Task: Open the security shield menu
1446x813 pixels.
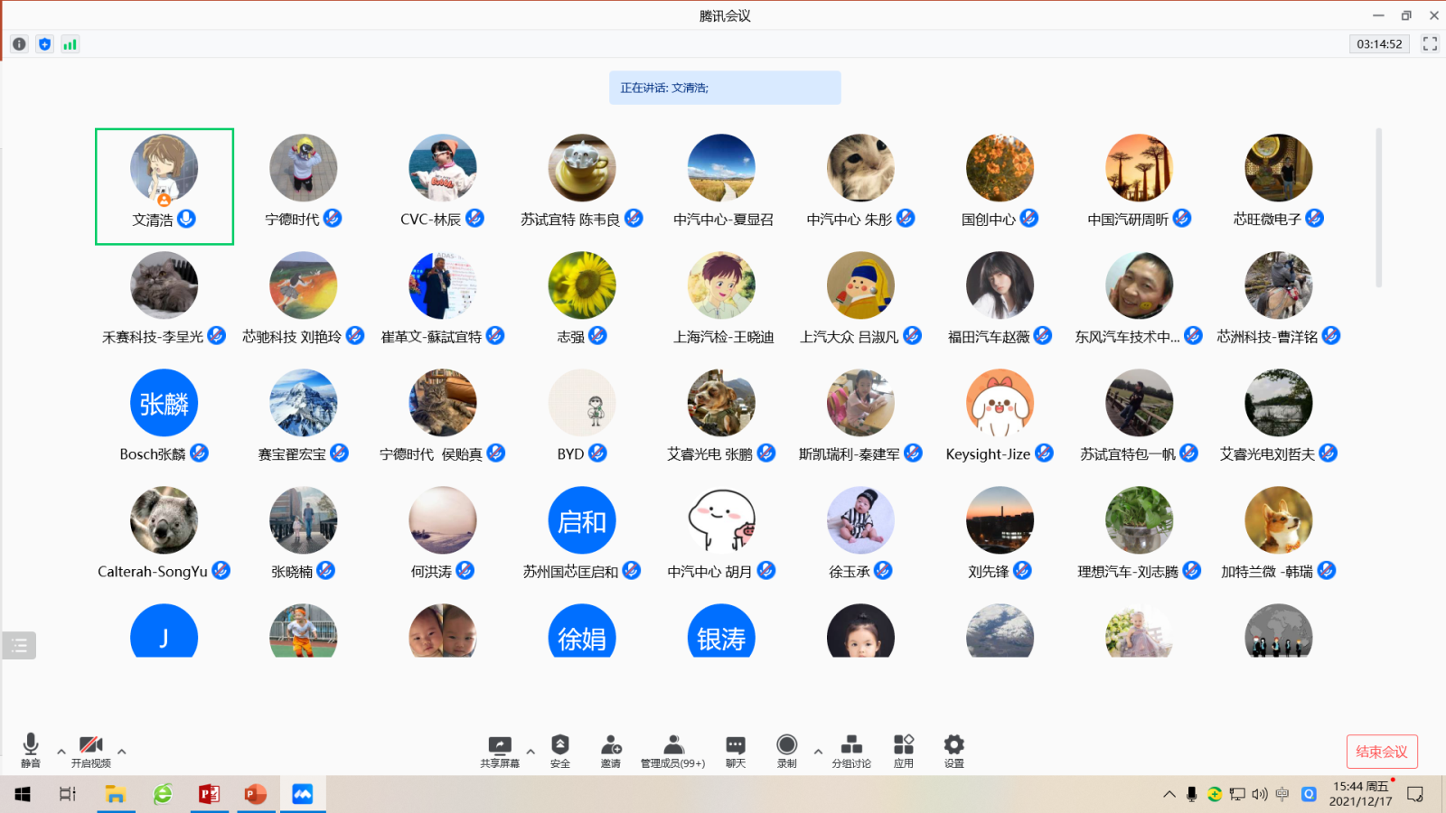Action: (560, 750)
